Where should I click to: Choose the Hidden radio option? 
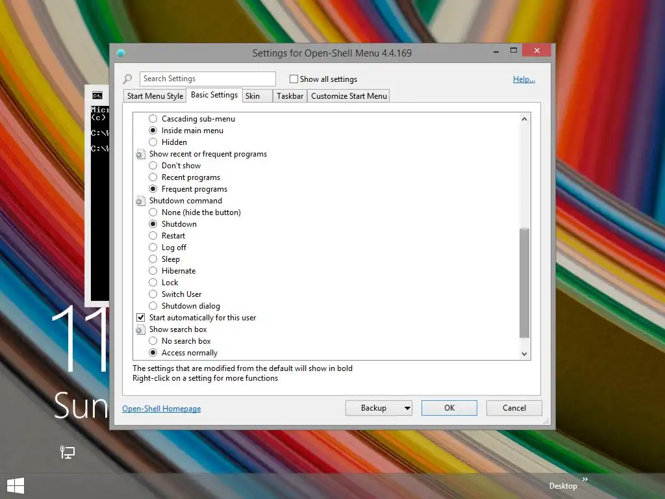153,142
